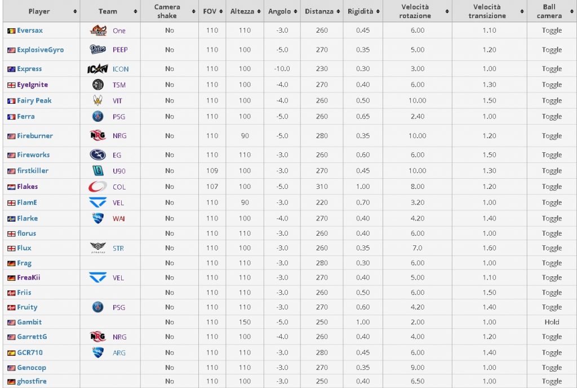Image resolution: width=577 pixels, height=388 pixels.
Task: Click the Hold value in Gambit's row
Action: (x=552, y=322)
